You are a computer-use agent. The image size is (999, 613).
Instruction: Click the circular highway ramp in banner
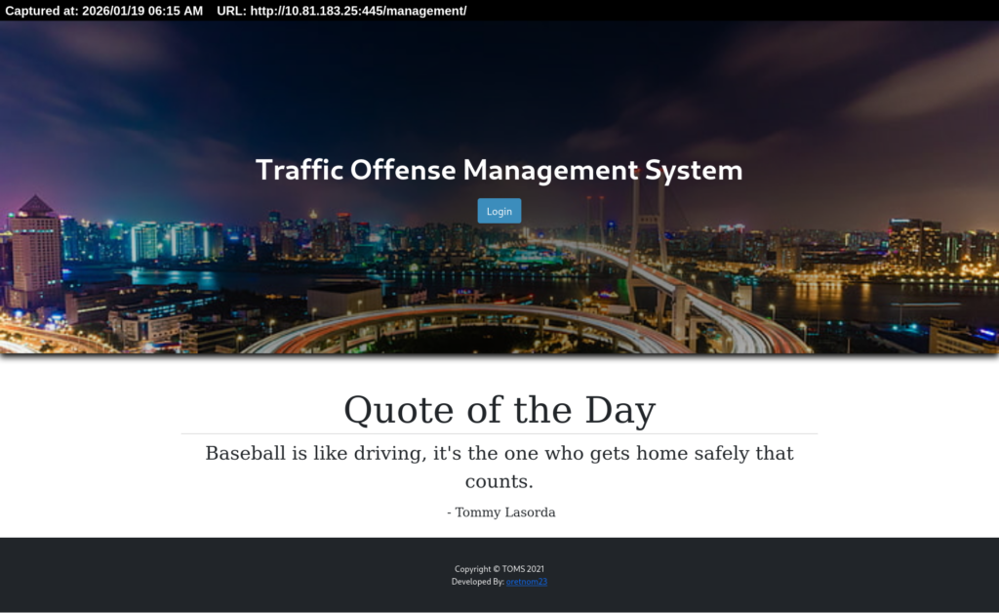coord(459,327)
